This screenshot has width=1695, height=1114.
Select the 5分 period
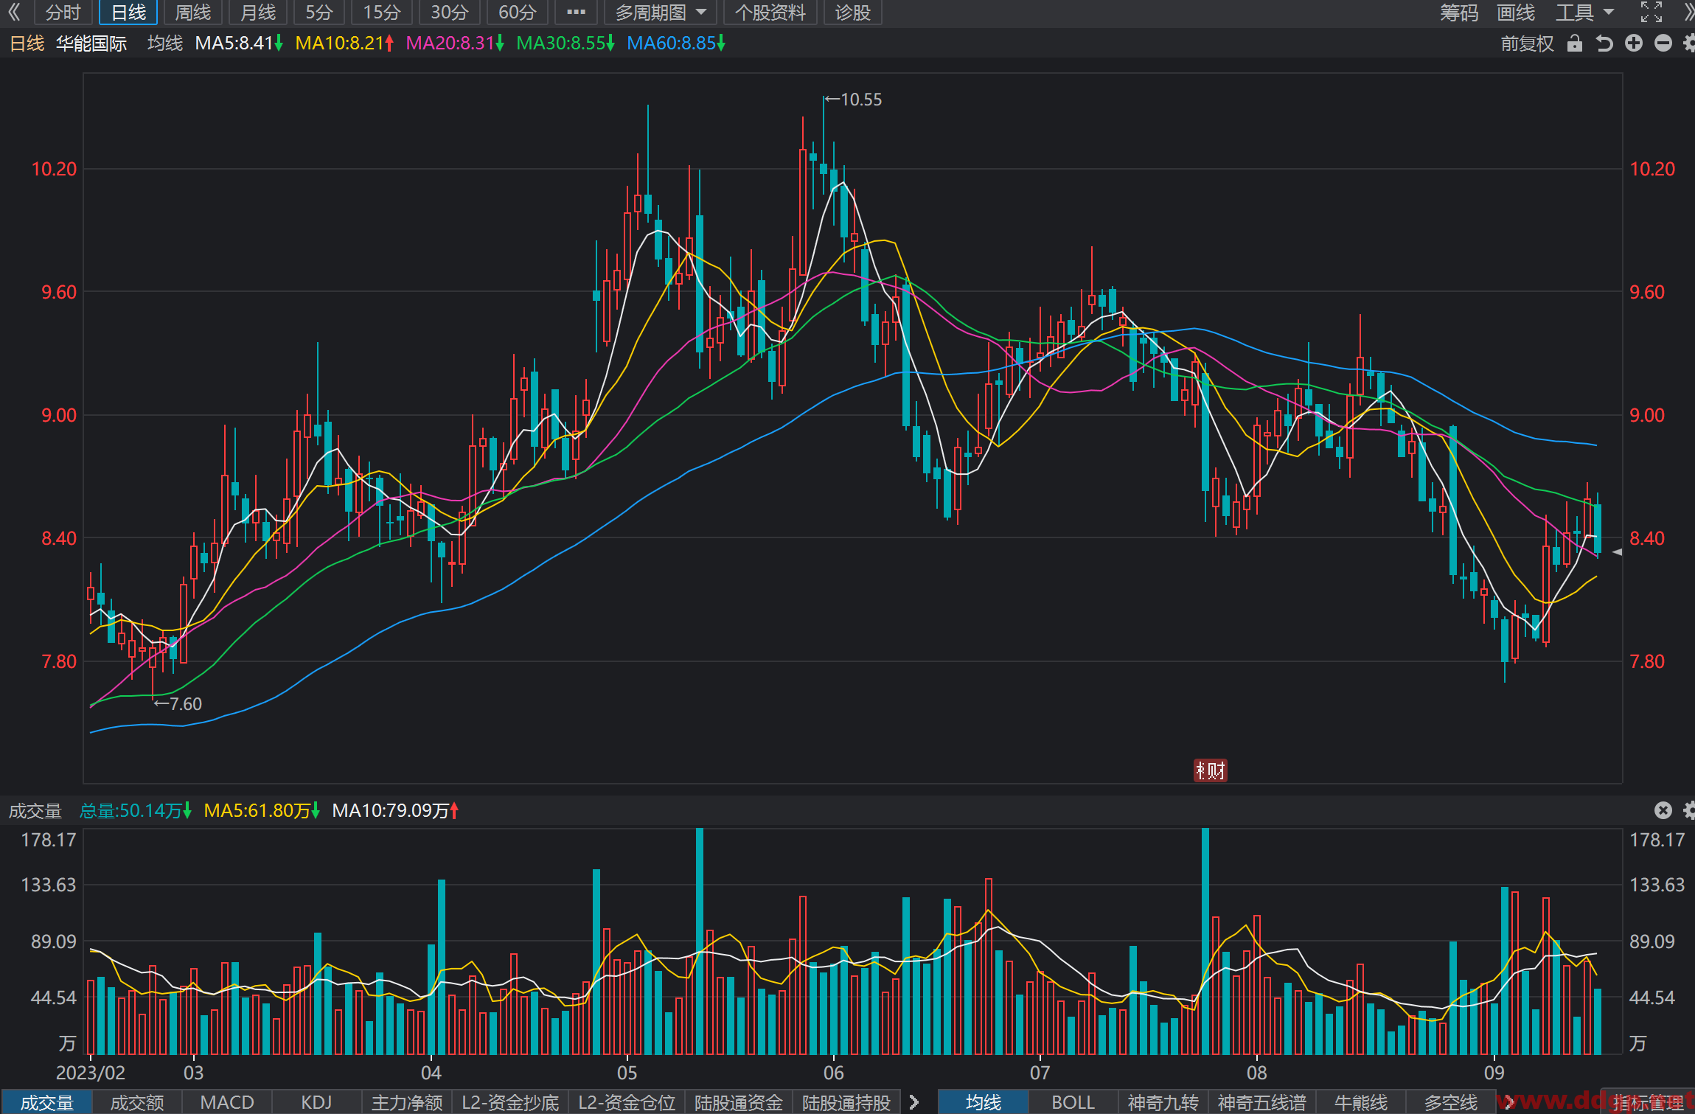(x=319, y=13)
